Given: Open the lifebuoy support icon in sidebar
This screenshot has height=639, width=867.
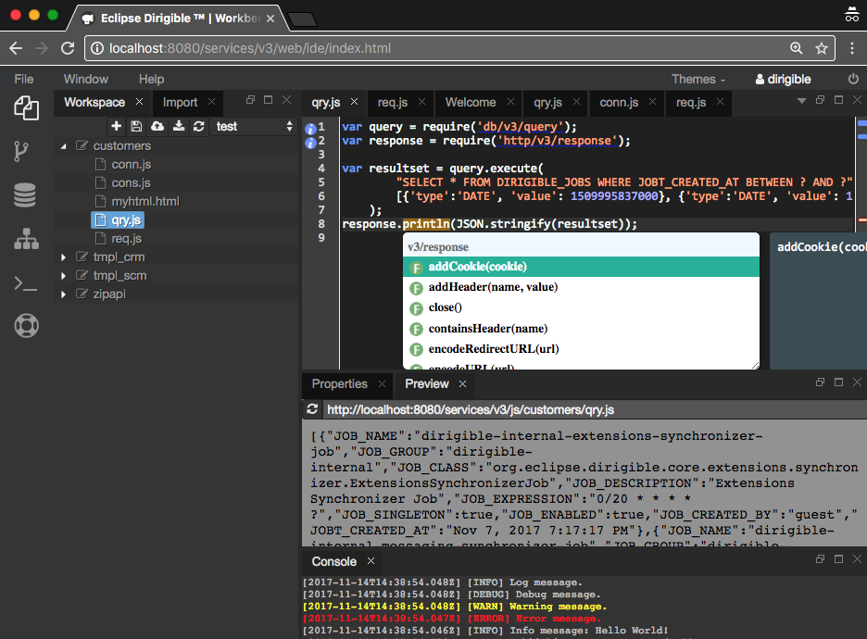Looking at the screenshot, I should point(26,326).
